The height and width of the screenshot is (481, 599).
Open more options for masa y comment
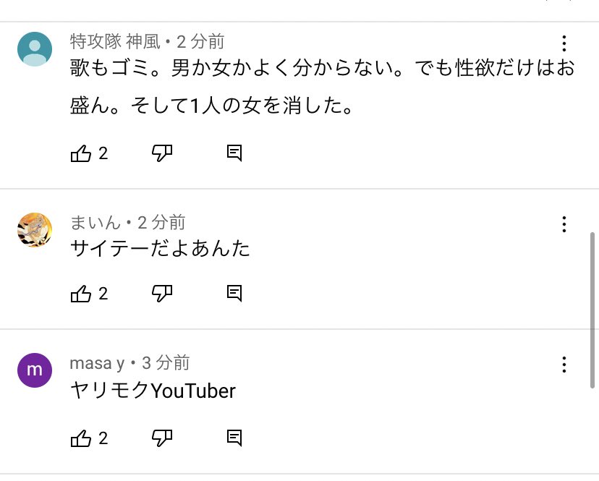pyautogui.click(x=564, y=365)
